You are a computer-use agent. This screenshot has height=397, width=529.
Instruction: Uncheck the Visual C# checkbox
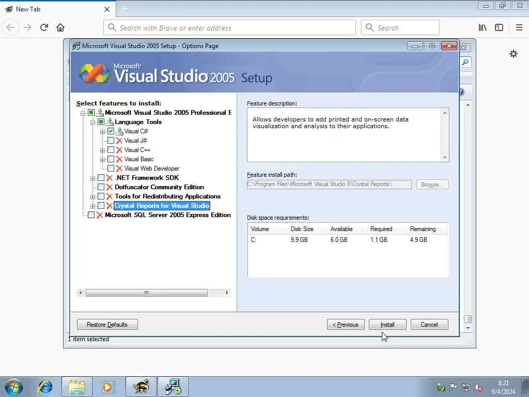coord(111,131)
